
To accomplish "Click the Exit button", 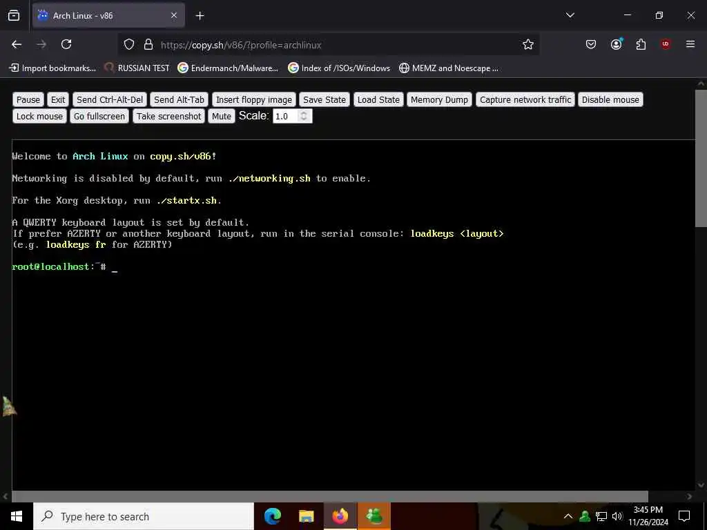I will (x=58, y=99).
